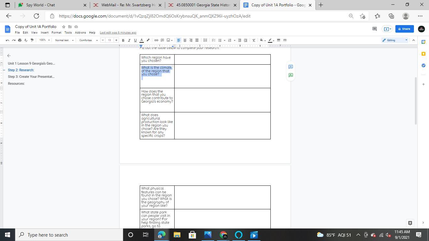Toggle bold formatting
The image size is (429, 241).
click(123, 40)
